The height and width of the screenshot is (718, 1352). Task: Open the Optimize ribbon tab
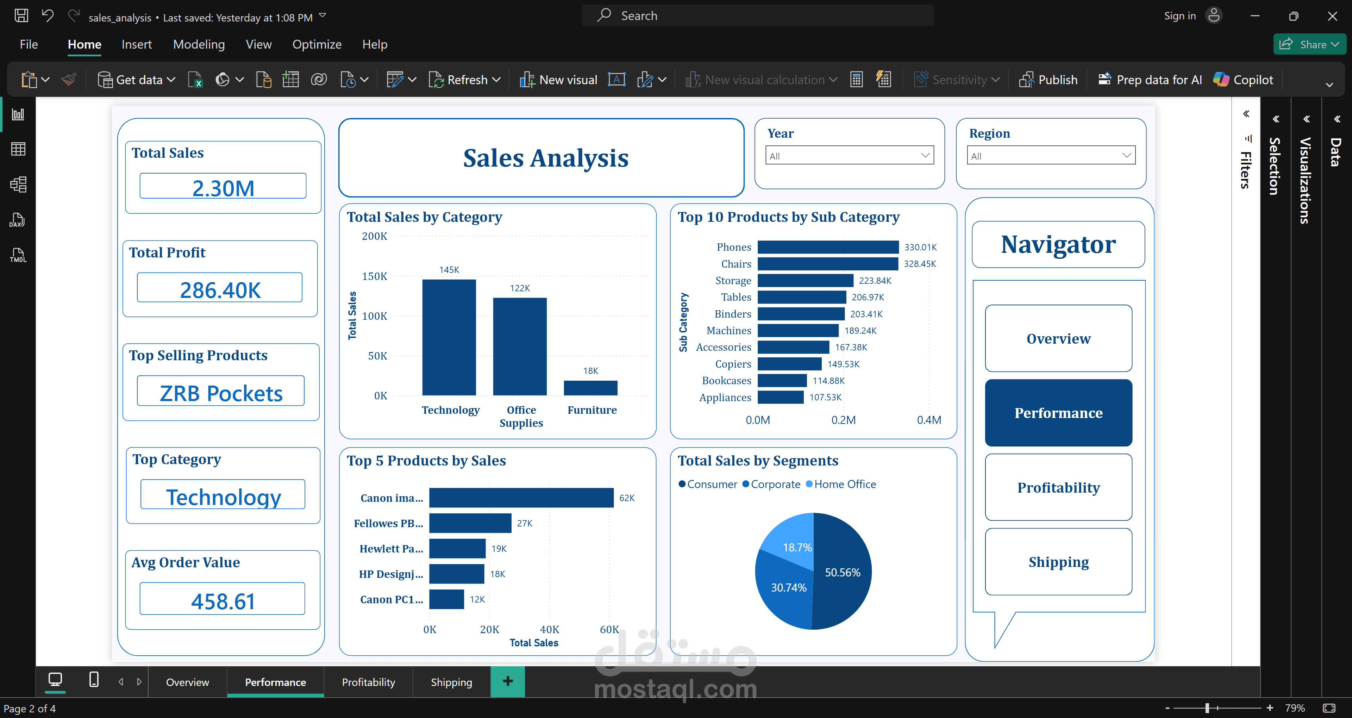[317, 45]
